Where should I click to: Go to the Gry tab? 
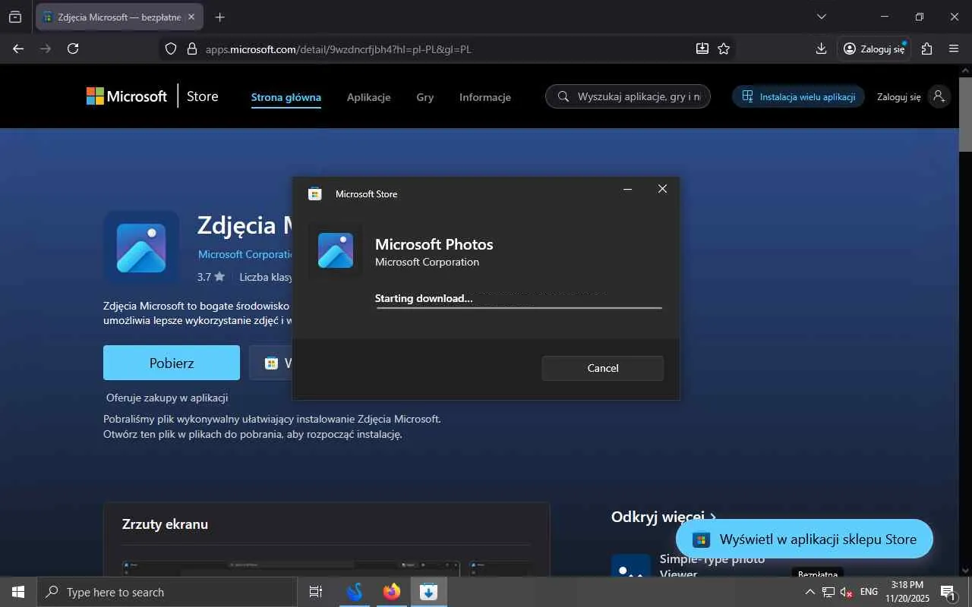[x=425, y=97]
